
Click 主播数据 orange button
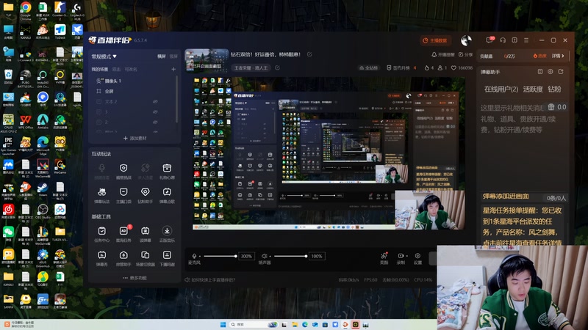coord(435,40)
